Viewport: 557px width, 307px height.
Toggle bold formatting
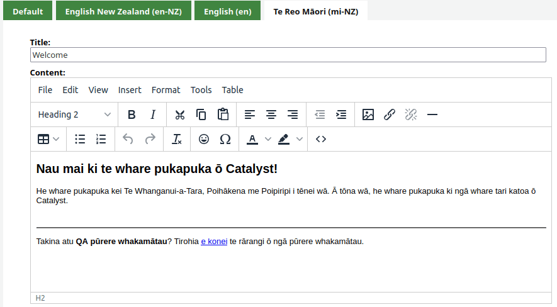[x=132, y=114]
